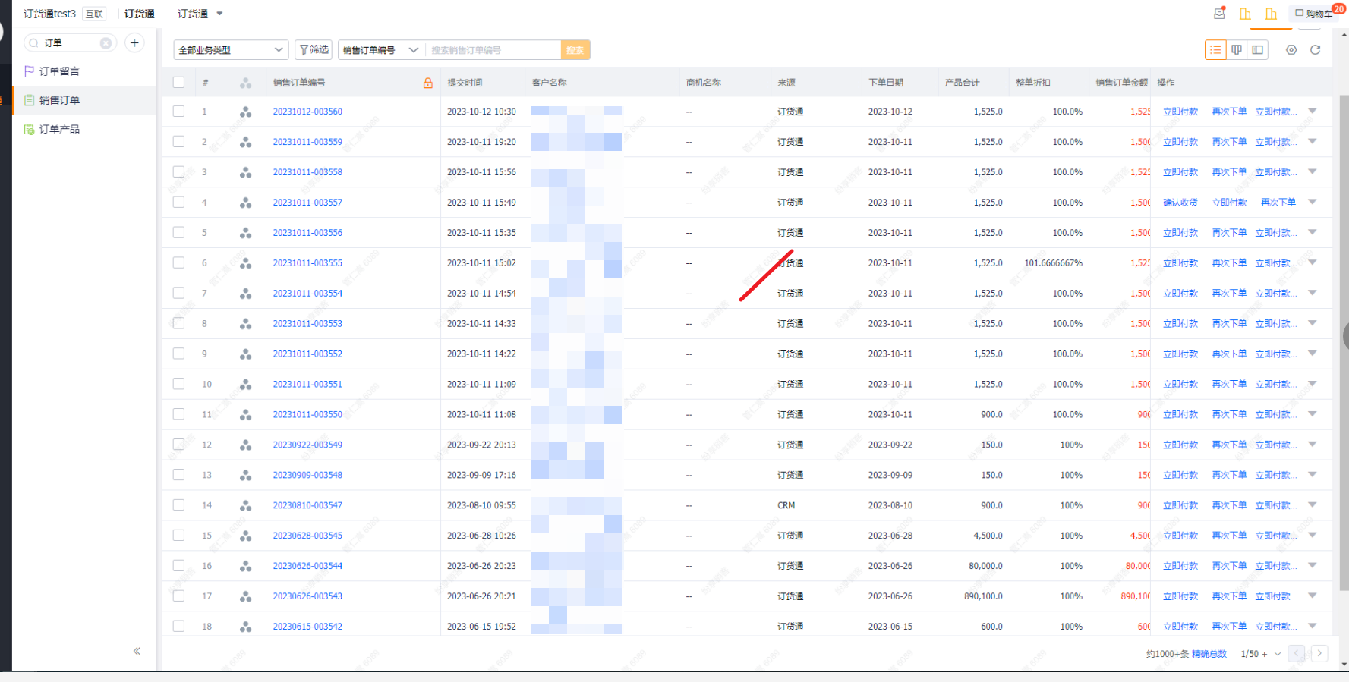Toggle select-all checkbox in table header
Image resolution: width=1349 pixels, height=682 pixels.
tap(178, 83)
